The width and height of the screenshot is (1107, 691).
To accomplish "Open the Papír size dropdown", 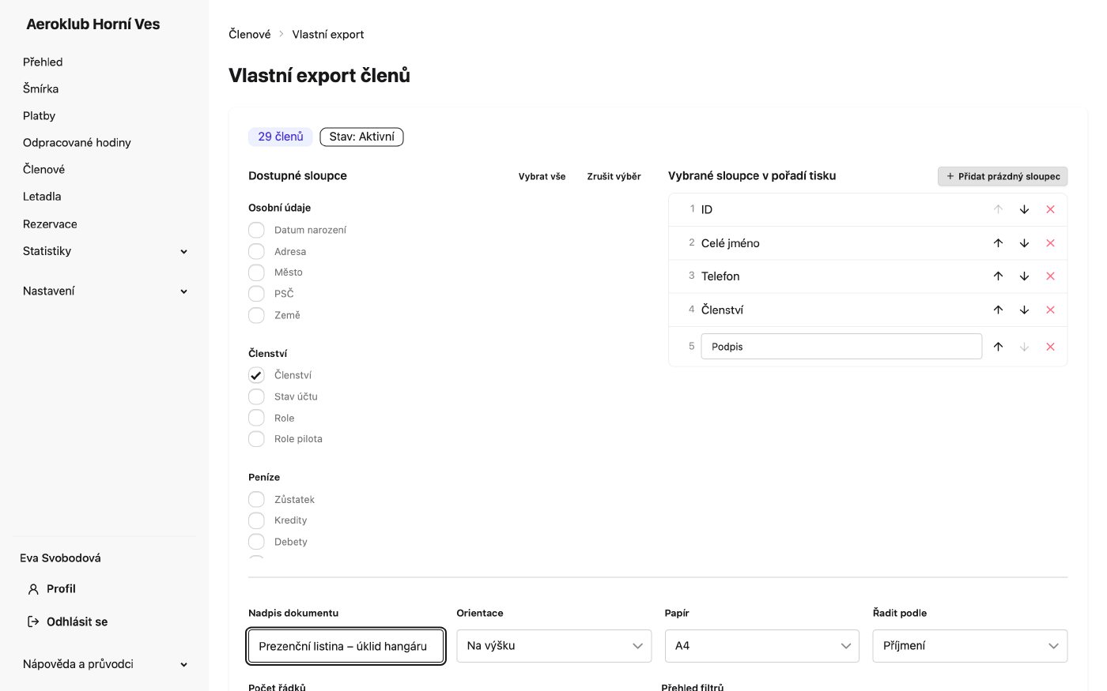I will [x=762, y=646].
